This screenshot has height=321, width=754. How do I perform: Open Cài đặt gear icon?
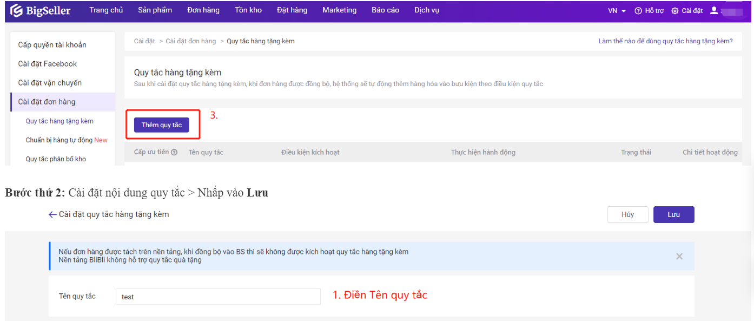[674, 11]
